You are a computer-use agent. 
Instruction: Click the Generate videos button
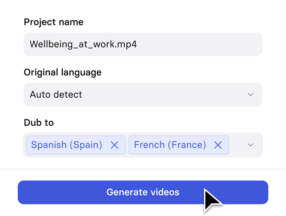click(143, 192)
